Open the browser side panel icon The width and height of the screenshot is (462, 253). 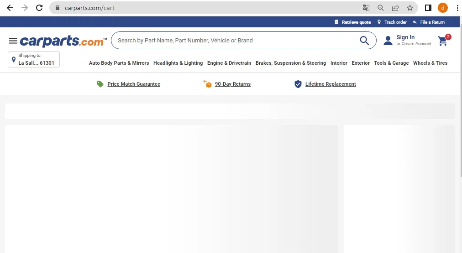[428, 8]
